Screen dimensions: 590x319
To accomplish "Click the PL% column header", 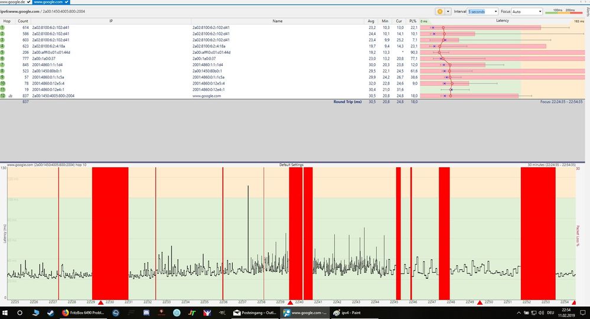I will pos(413,21).
